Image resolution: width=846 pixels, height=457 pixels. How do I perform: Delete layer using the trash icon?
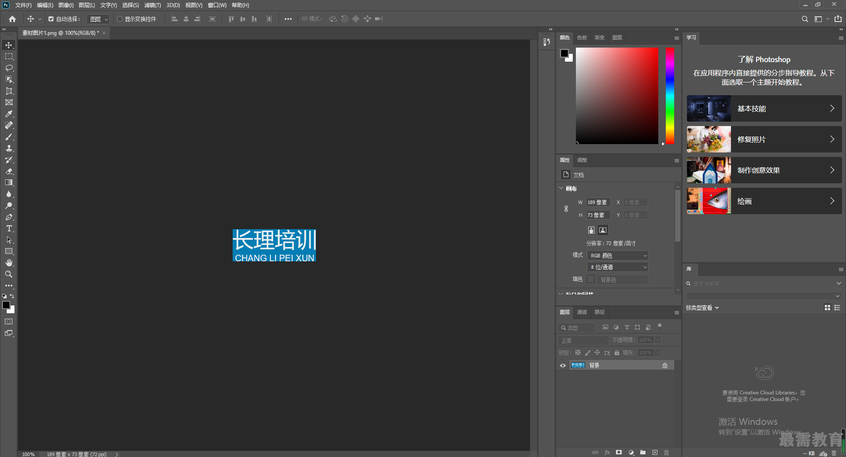click(x=666, y=453)
